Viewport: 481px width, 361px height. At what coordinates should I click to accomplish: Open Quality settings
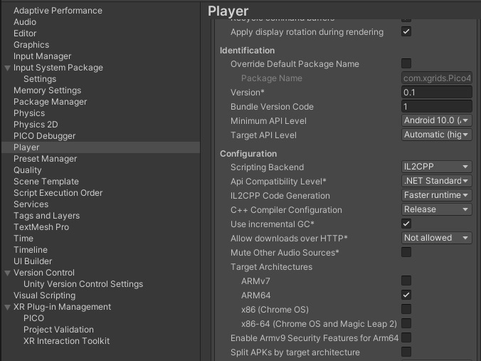point(27,169)
